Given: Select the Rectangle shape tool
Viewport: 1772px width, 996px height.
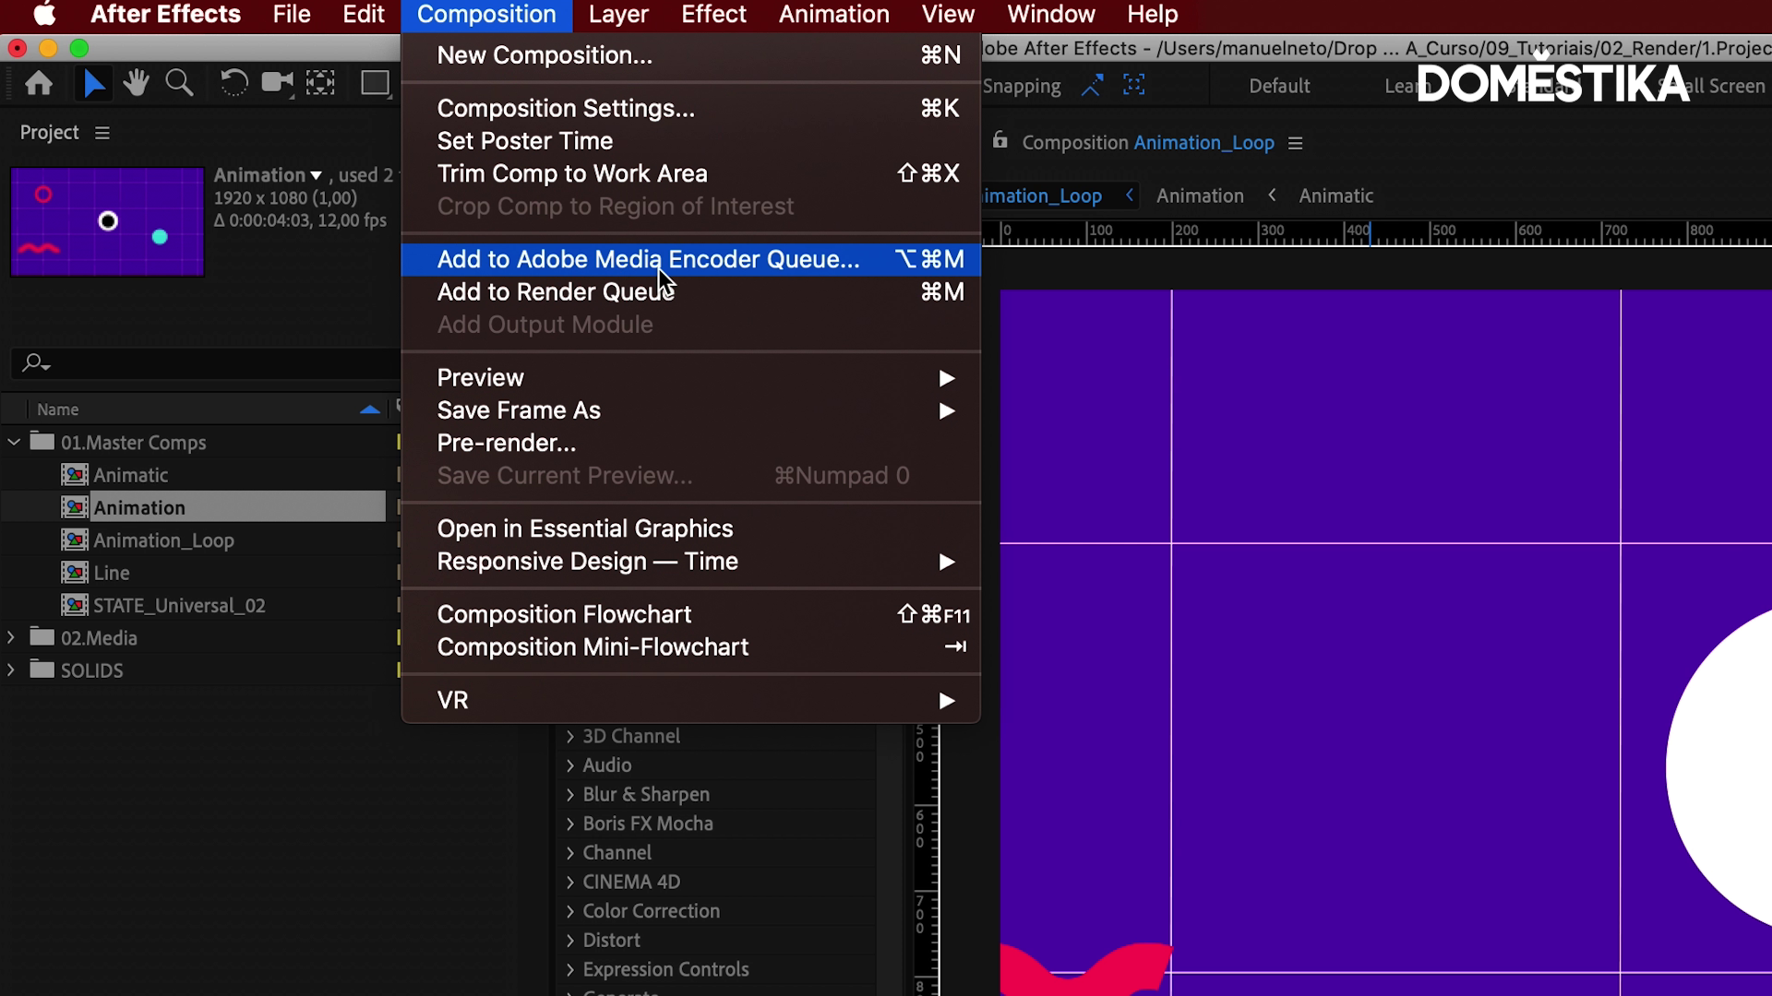Looking at the screenshot, I should [375, 84].
